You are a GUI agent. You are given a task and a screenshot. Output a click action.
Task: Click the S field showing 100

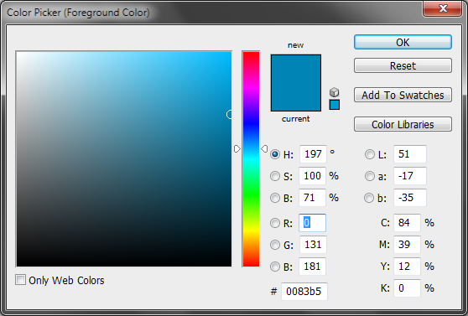tap(312, 176)
